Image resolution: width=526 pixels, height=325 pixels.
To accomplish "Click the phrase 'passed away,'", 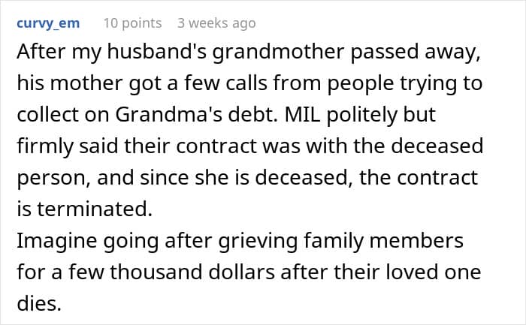I will 416,53.
